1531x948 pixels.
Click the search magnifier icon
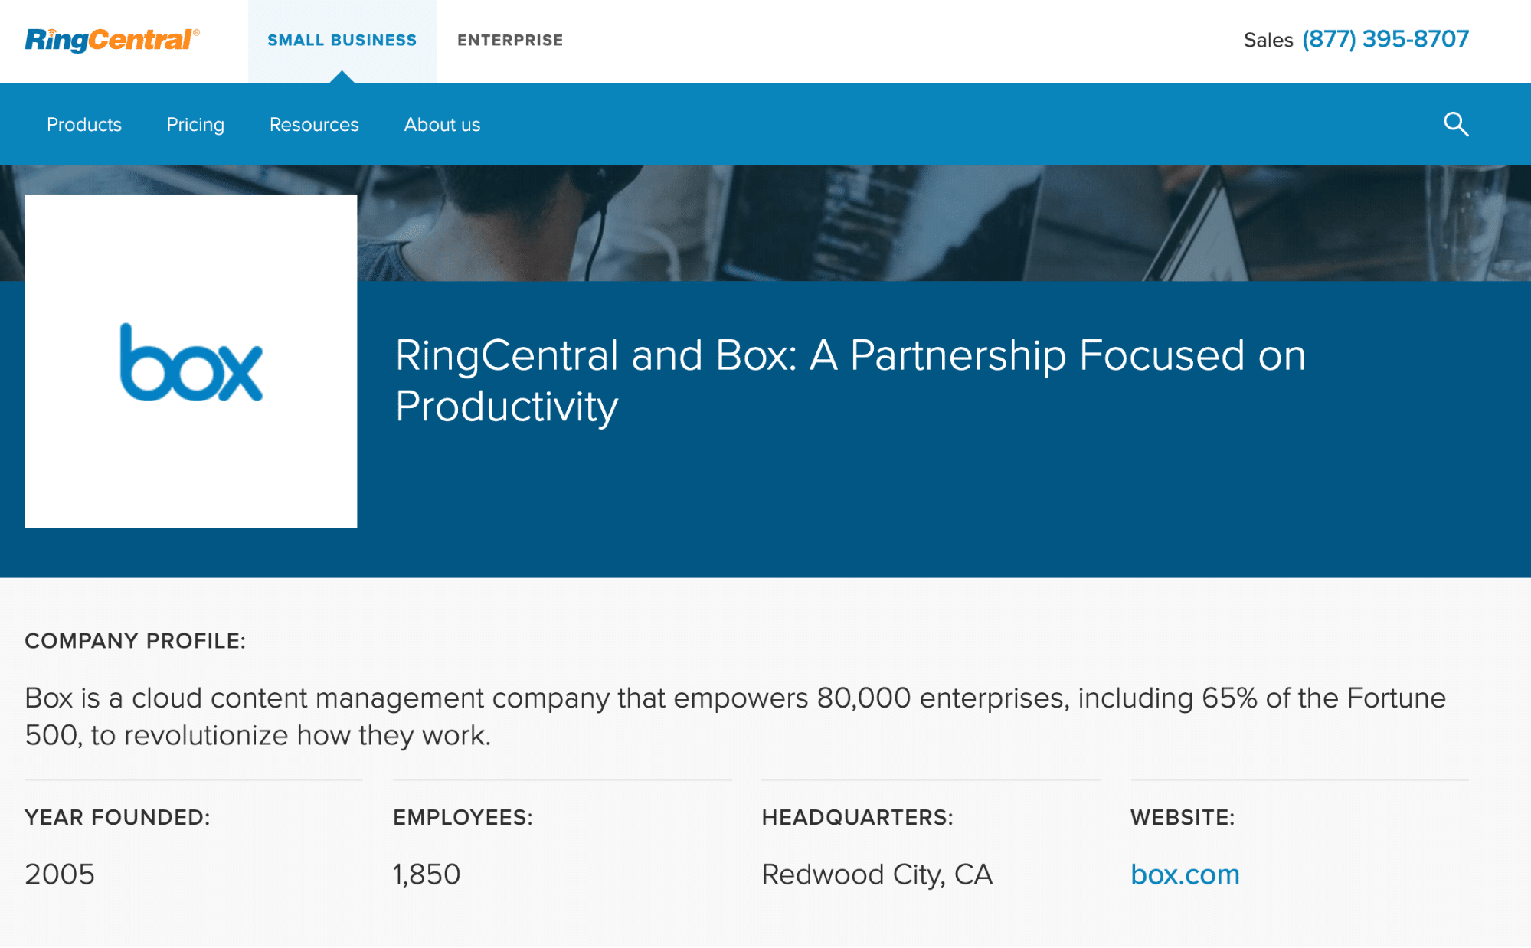coord(1455,124)
